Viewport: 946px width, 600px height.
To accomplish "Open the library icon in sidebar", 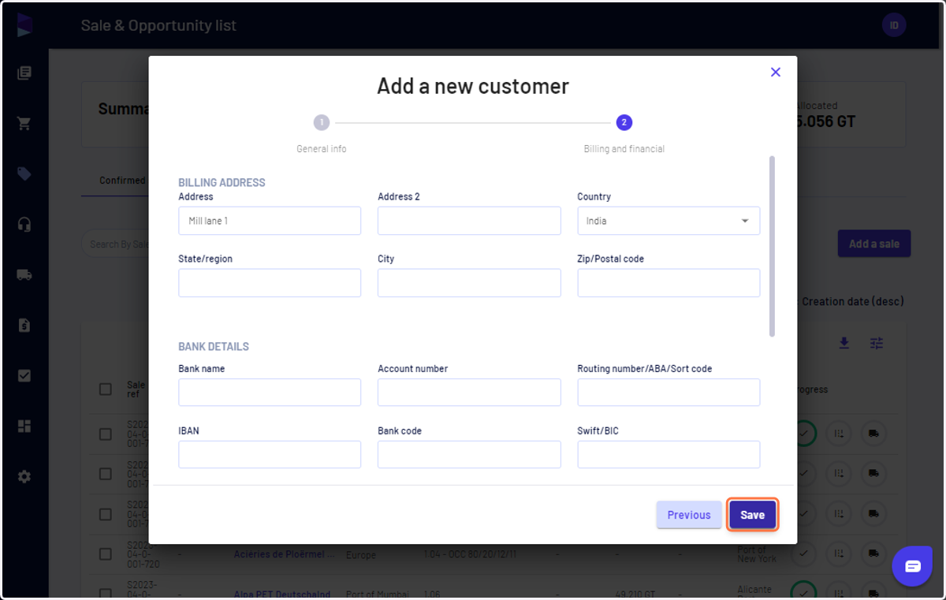I will pyautogui.click(x=24, y=73).
